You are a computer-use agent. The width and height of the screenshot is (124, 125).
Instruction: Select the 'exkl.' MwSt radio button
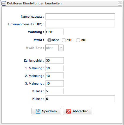(64, 40)
